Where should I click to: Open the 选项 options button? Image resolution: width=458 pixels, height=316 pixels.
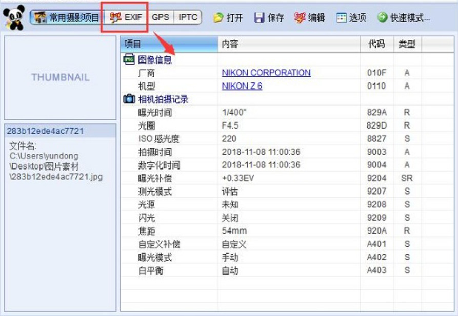click(x=351, y=18)
